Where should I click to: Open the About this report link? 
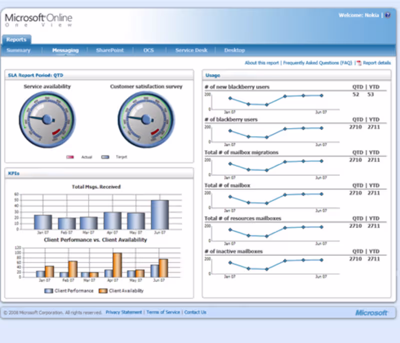click(261, 62)
